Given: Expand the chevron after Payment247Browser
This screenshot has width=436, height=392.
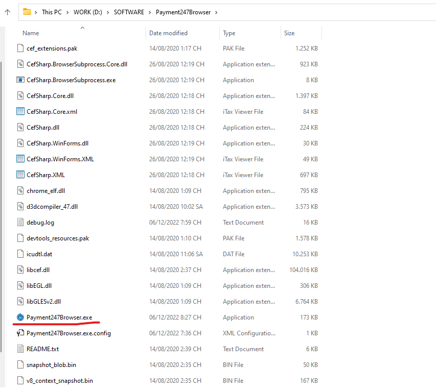Looking at the screenshot, I should [x=216, y=12].
